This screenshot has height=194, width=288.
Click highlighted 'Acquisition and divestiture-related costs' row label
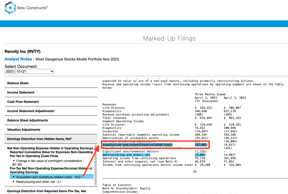tap(137, 145)
